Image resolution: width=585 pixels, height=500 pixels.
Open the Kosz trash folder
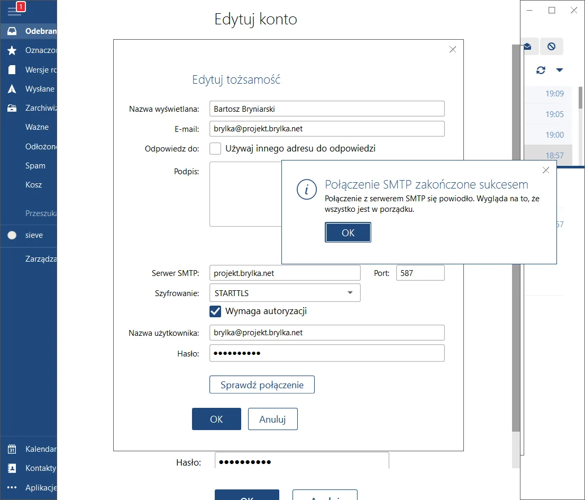click(x=33, y=185)
